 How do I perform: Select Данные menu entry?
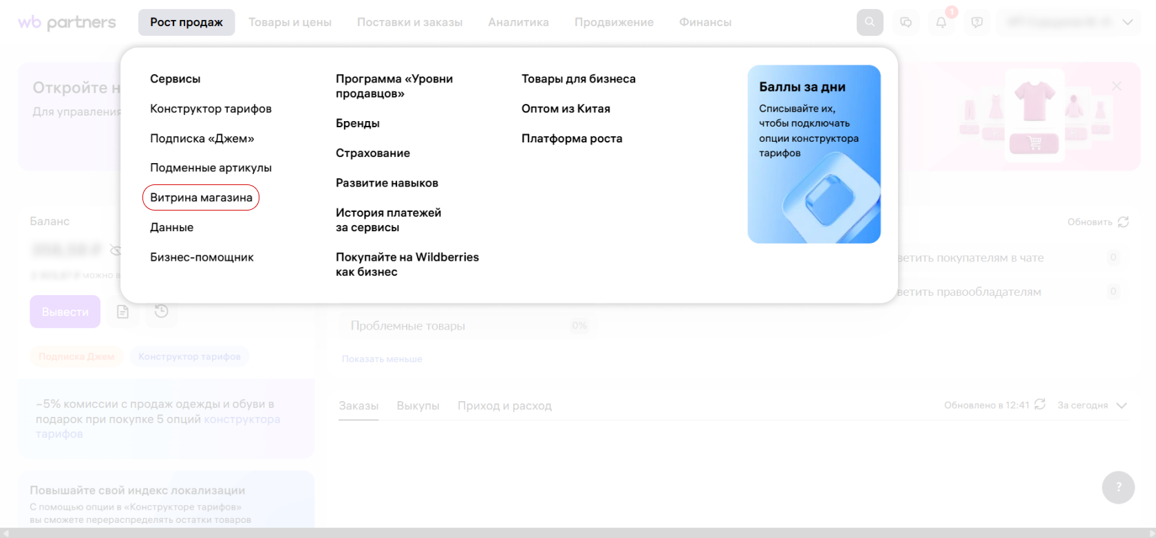[172, 227]
